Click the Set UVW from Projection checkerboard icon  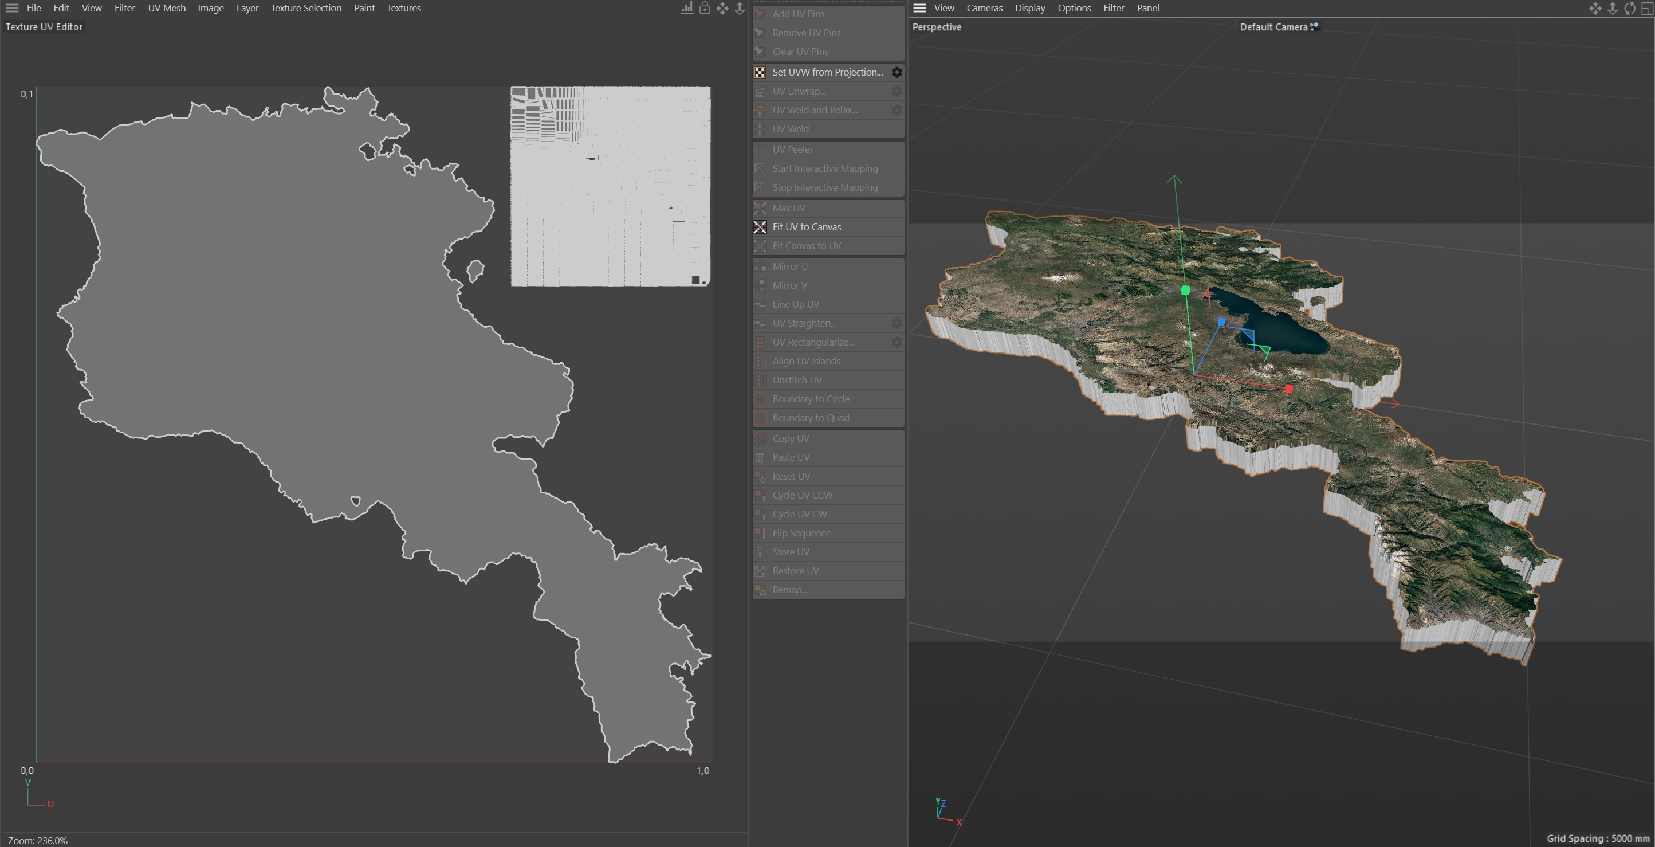click(x=760, y=72)
